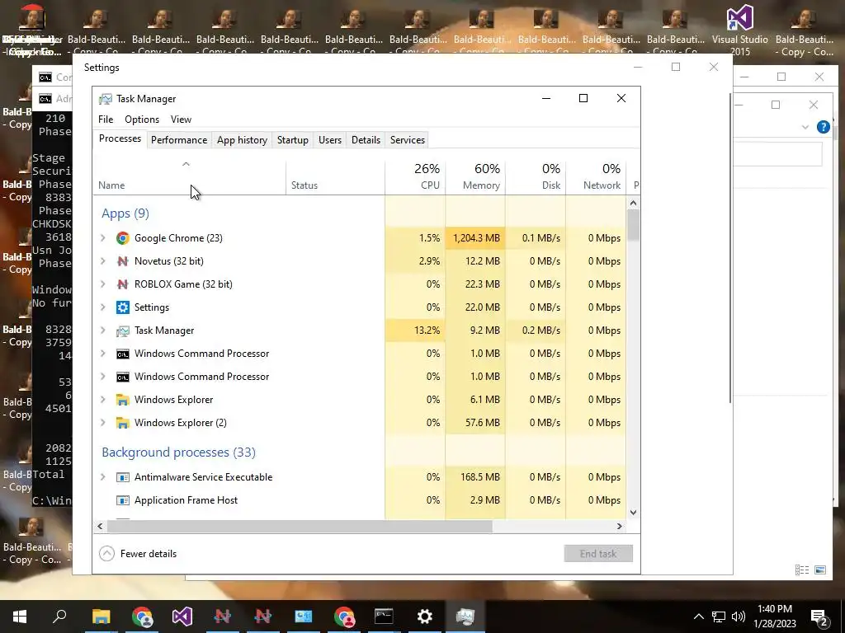Expand the Novetus (32 bit) process

point(103,261)
